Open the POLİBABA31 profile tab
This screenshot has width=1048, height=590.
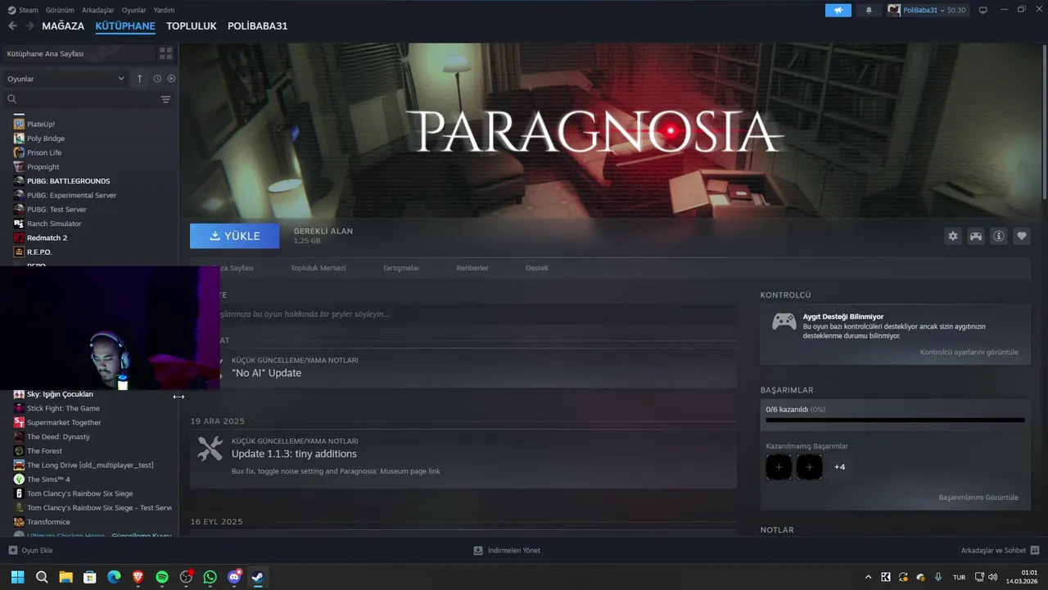point(257,26)
